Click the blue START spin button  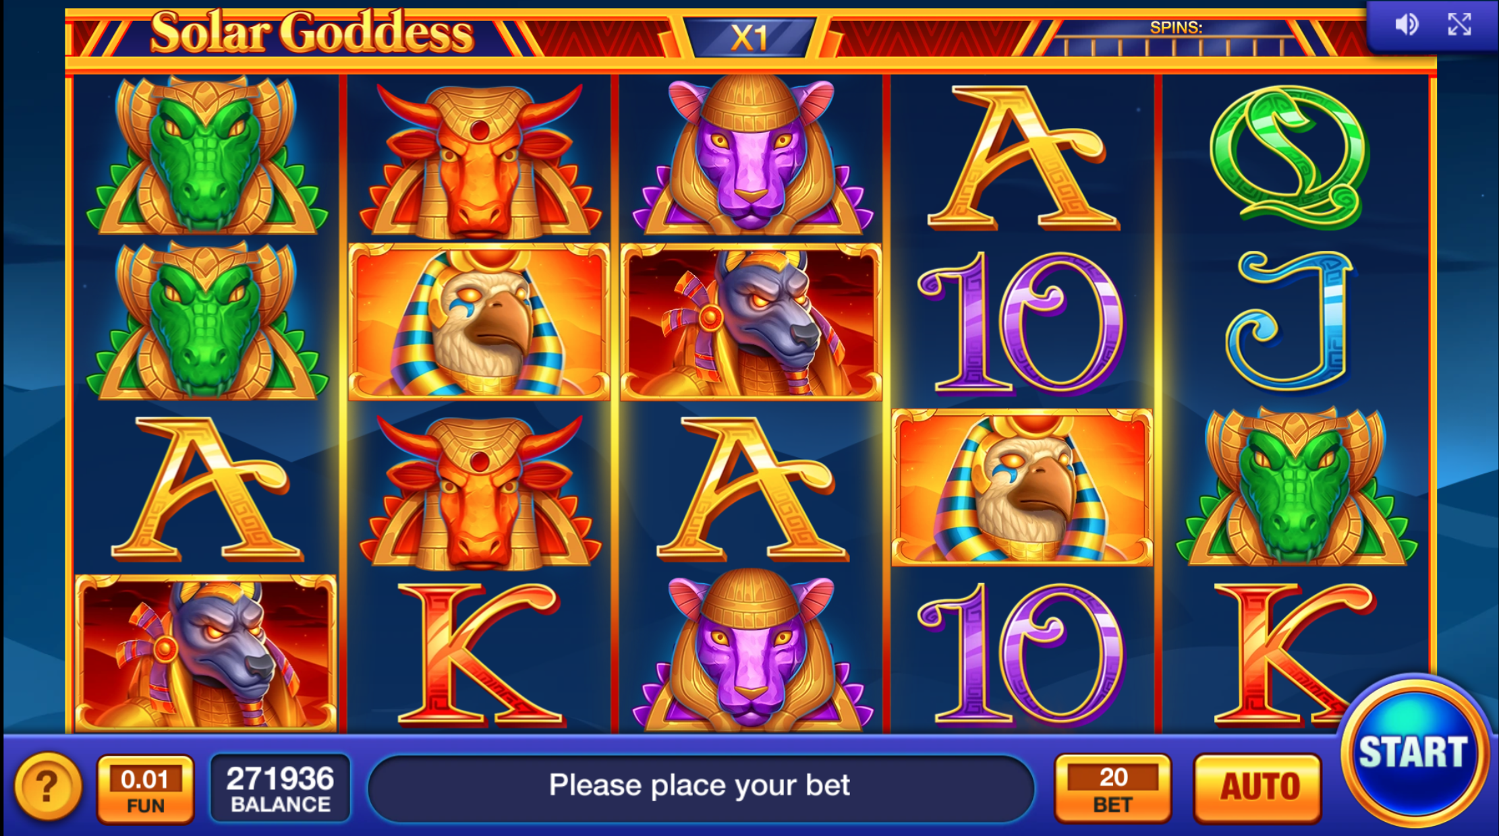1413,752
